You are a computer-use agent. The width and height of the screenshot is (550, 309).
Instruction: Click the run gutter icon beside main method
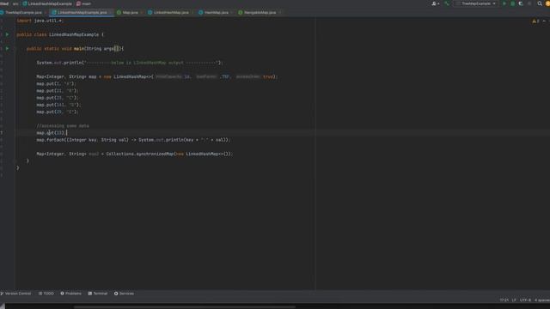(x=7, y=49)
